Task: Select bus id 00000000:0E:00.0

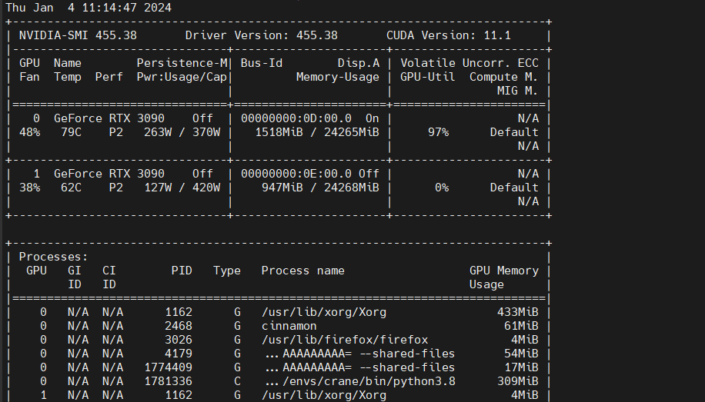Action: pos(296,174)
